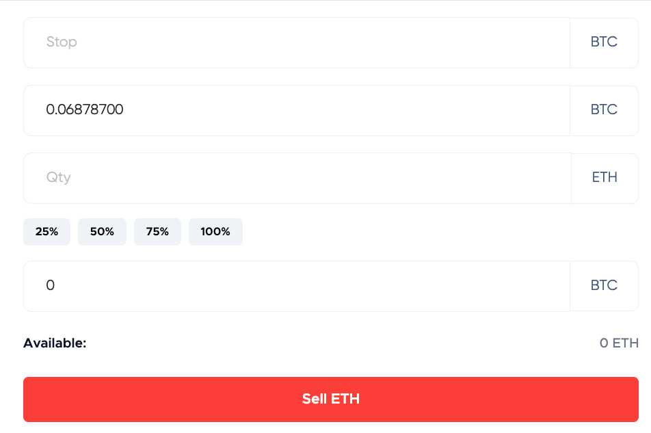Click the Qty placeholder text
This screenshot has width=651, height=433.
point(59,178)
